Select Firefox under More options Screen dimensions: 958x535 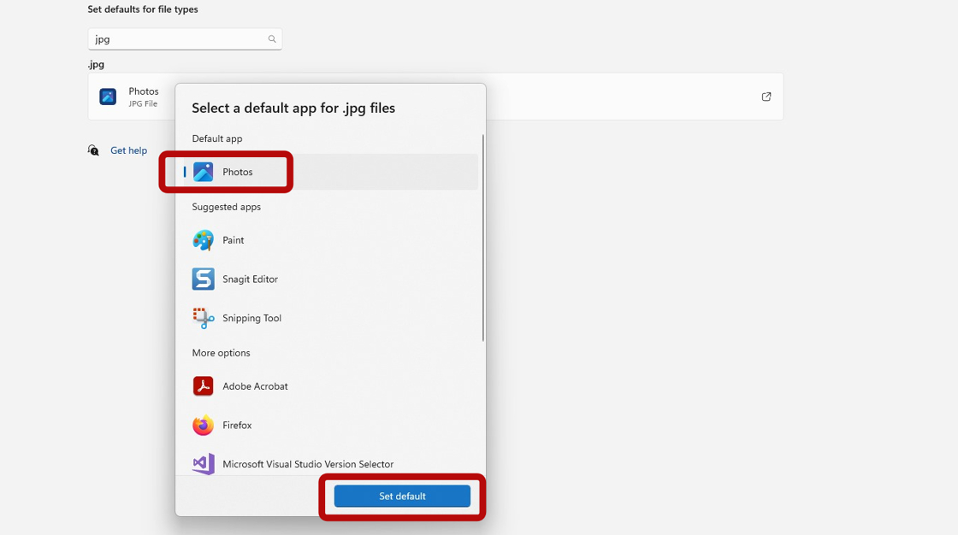pyautogui.click(x=330, y=425)
